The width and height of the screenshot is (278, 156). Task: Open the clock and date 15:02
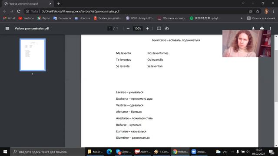click(259, 152)
